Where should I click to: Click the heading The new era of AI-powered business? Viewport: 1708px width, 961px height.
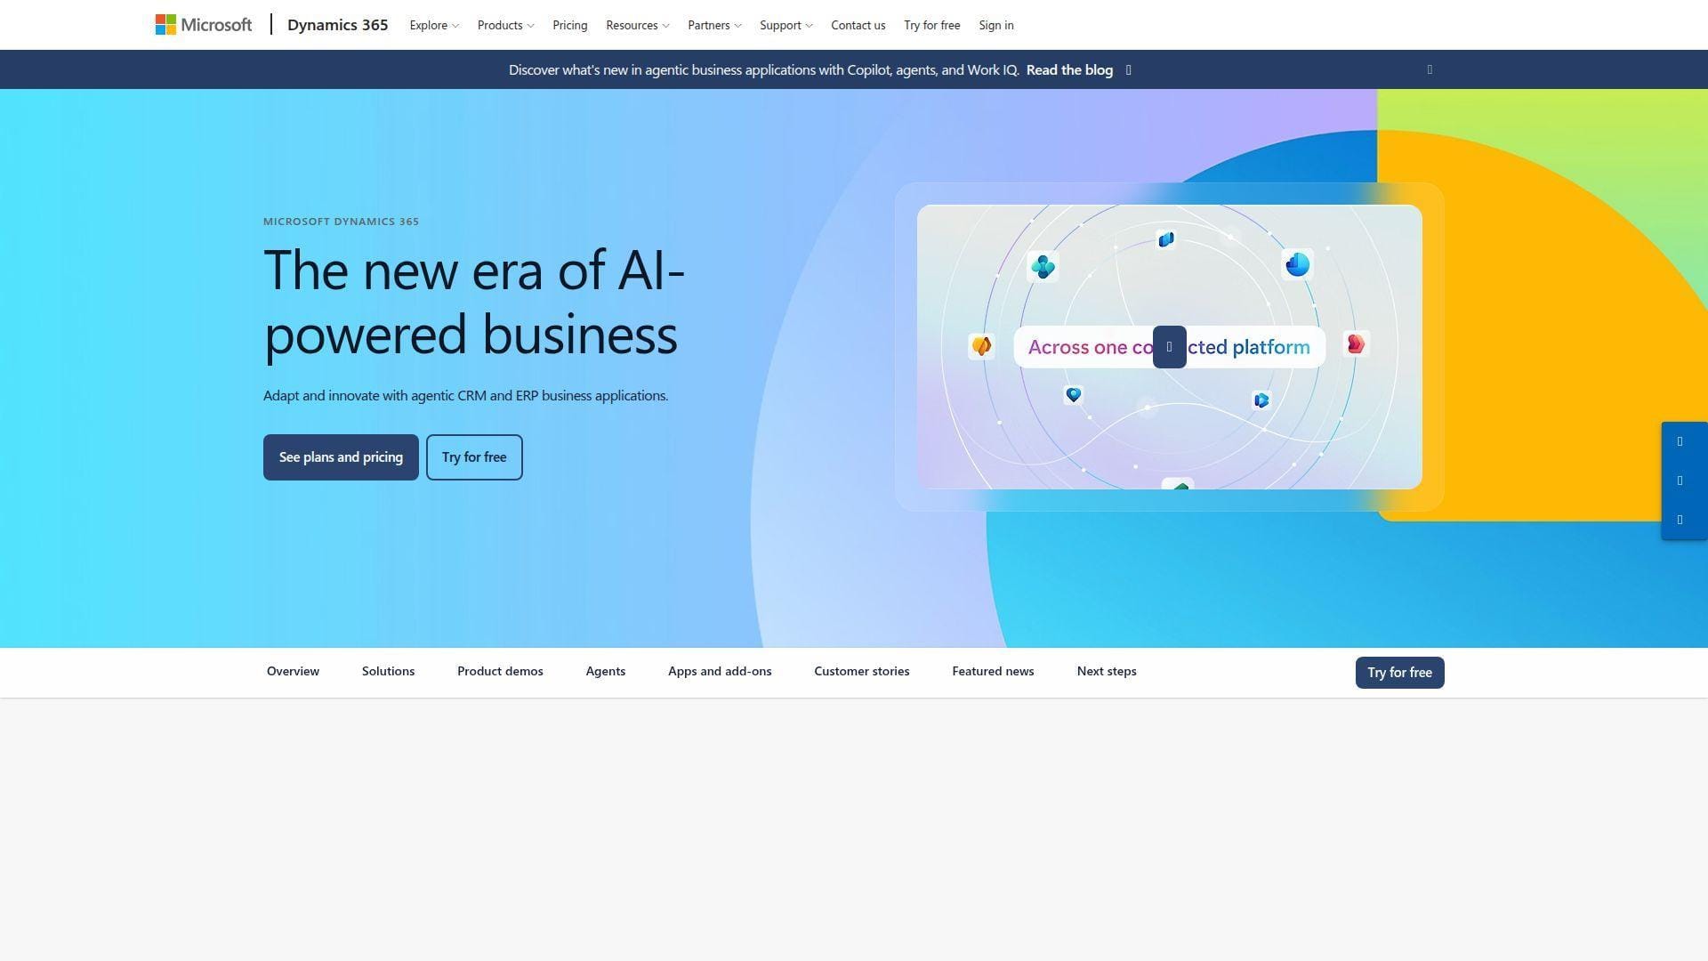click(474, 302)
